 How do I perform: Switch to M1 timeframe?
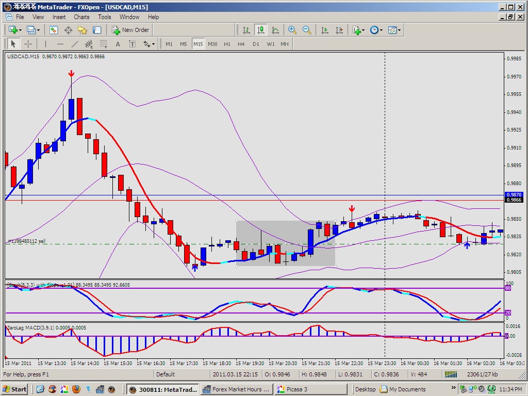tap(169, 44)
